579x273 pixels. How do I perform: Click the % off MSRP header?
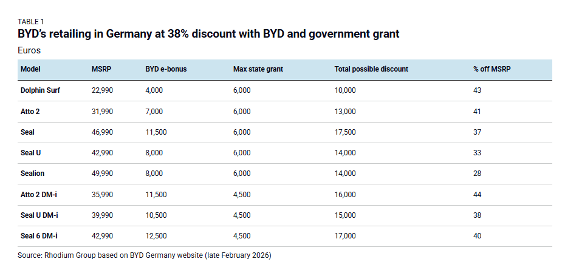[x=492, y=69]
